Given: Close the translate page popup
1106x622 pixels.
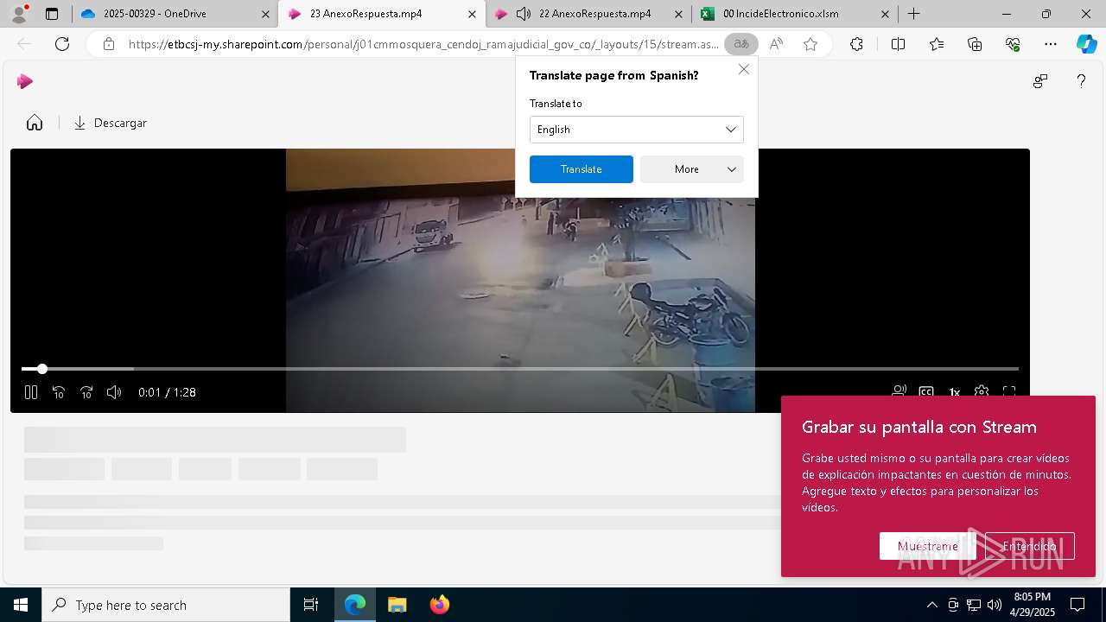Looking at the screenshot, I should [x=744, y=69].
